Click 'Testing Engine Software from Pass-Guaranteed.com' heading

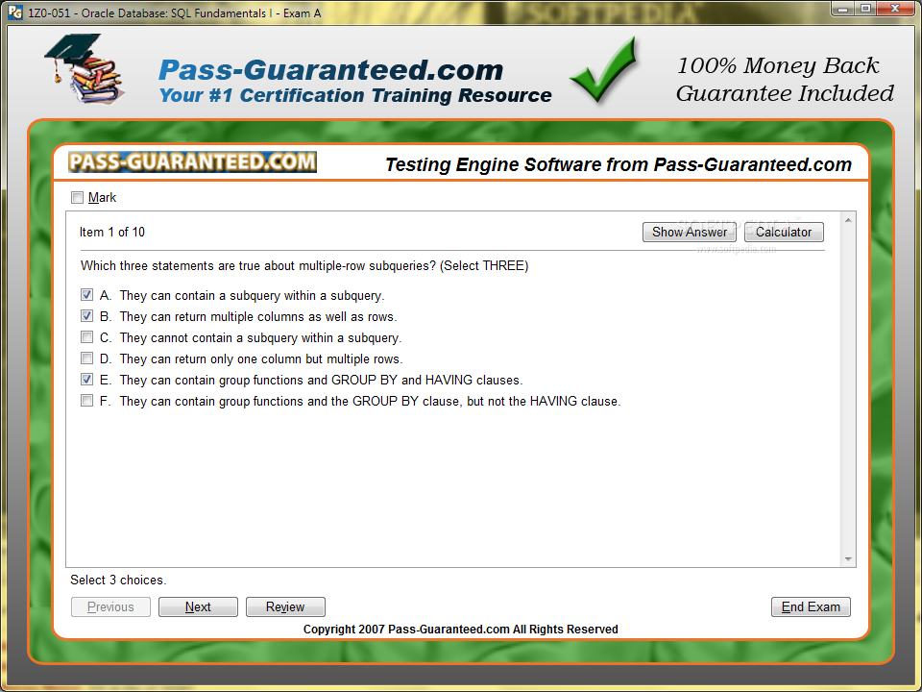click(x=618, y=164)
